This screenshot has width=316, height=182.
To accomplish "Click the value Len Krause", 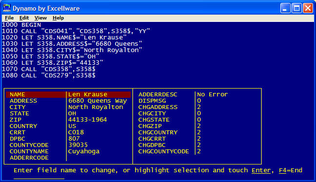I will [88, 94].
